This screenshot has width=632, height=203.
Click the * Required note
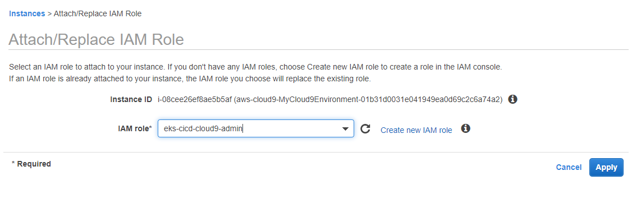pos(31,164)
